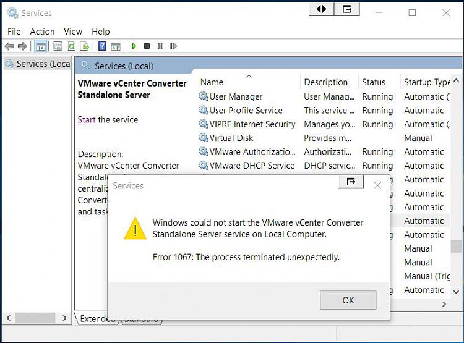The height and width of the screenshot is (343, 464).
Task: Select the Virtual Disk service row
Action: pos(324,138)
